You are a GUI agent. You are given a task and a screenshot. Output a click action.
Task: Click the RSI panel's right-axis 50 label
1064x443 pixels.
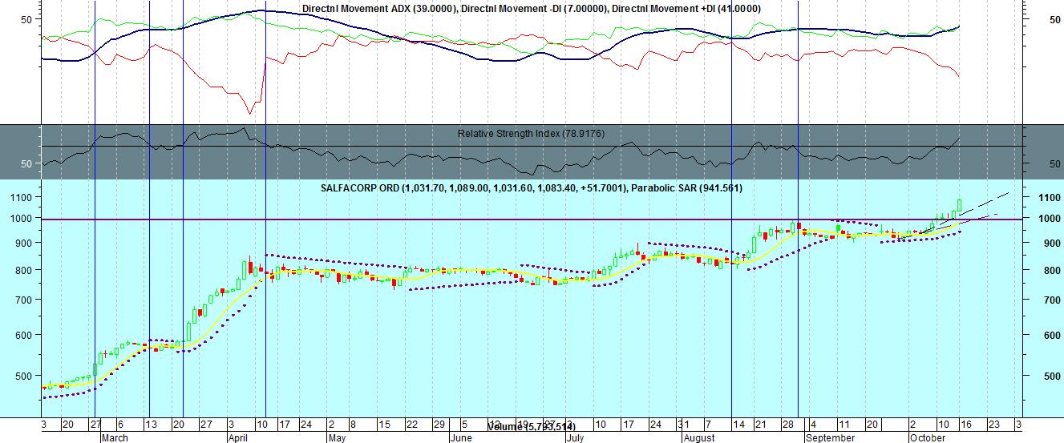coord(1054,163)
